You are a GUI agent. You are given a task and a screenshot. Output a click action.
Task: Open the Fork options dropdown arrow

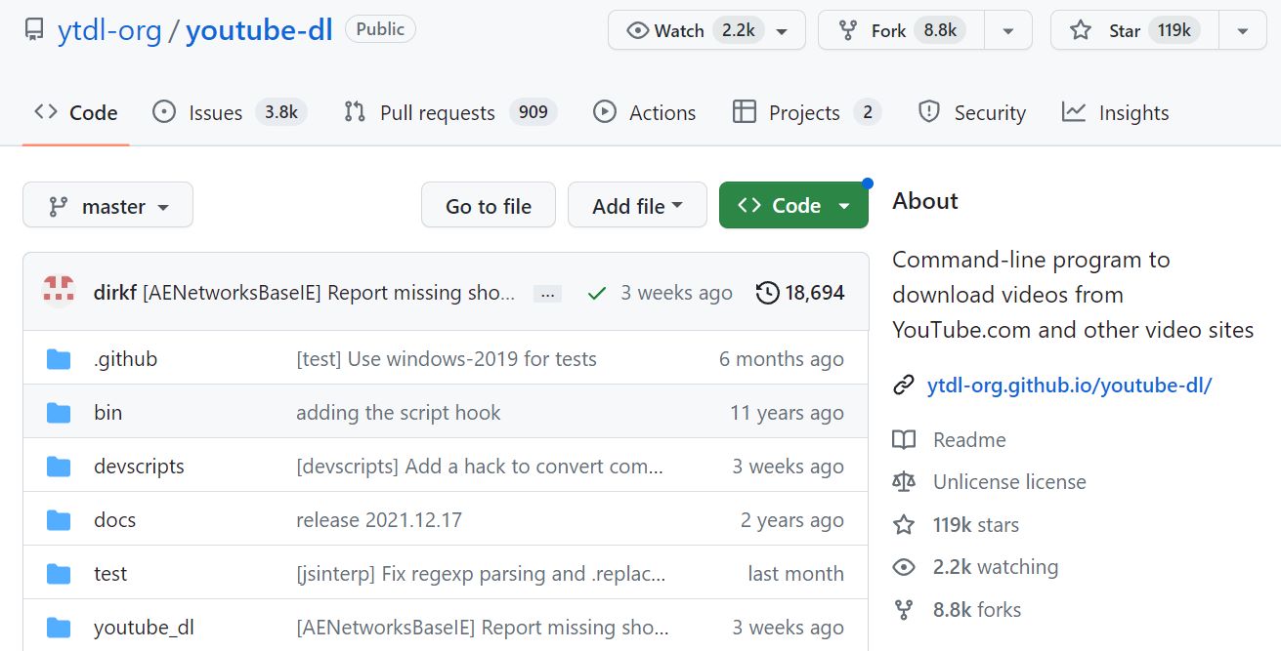coord(1008,30)
